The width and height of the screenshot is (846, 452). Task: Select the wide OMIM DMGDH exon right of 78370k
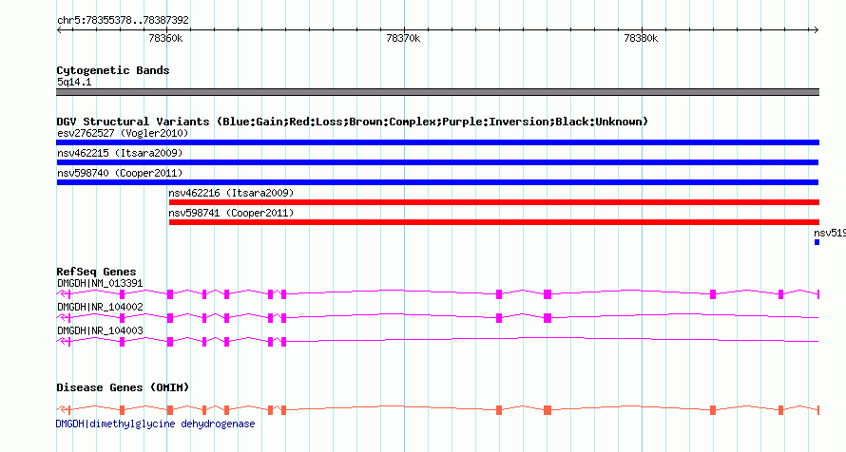coord(548,410)
